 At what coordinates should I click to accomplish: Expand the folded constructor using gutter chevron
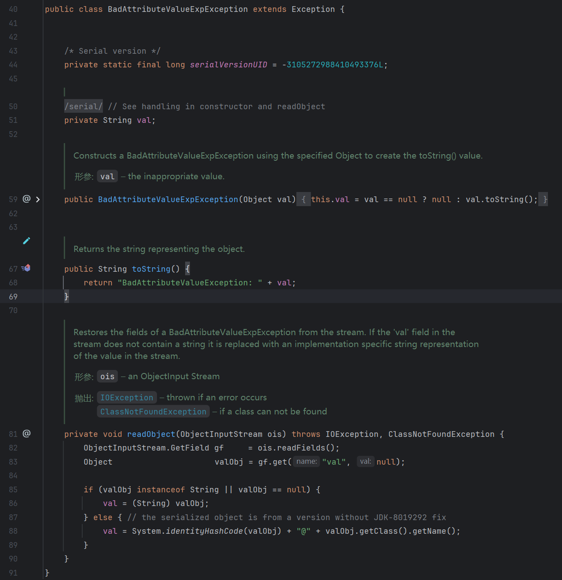[x=38, y=199]
